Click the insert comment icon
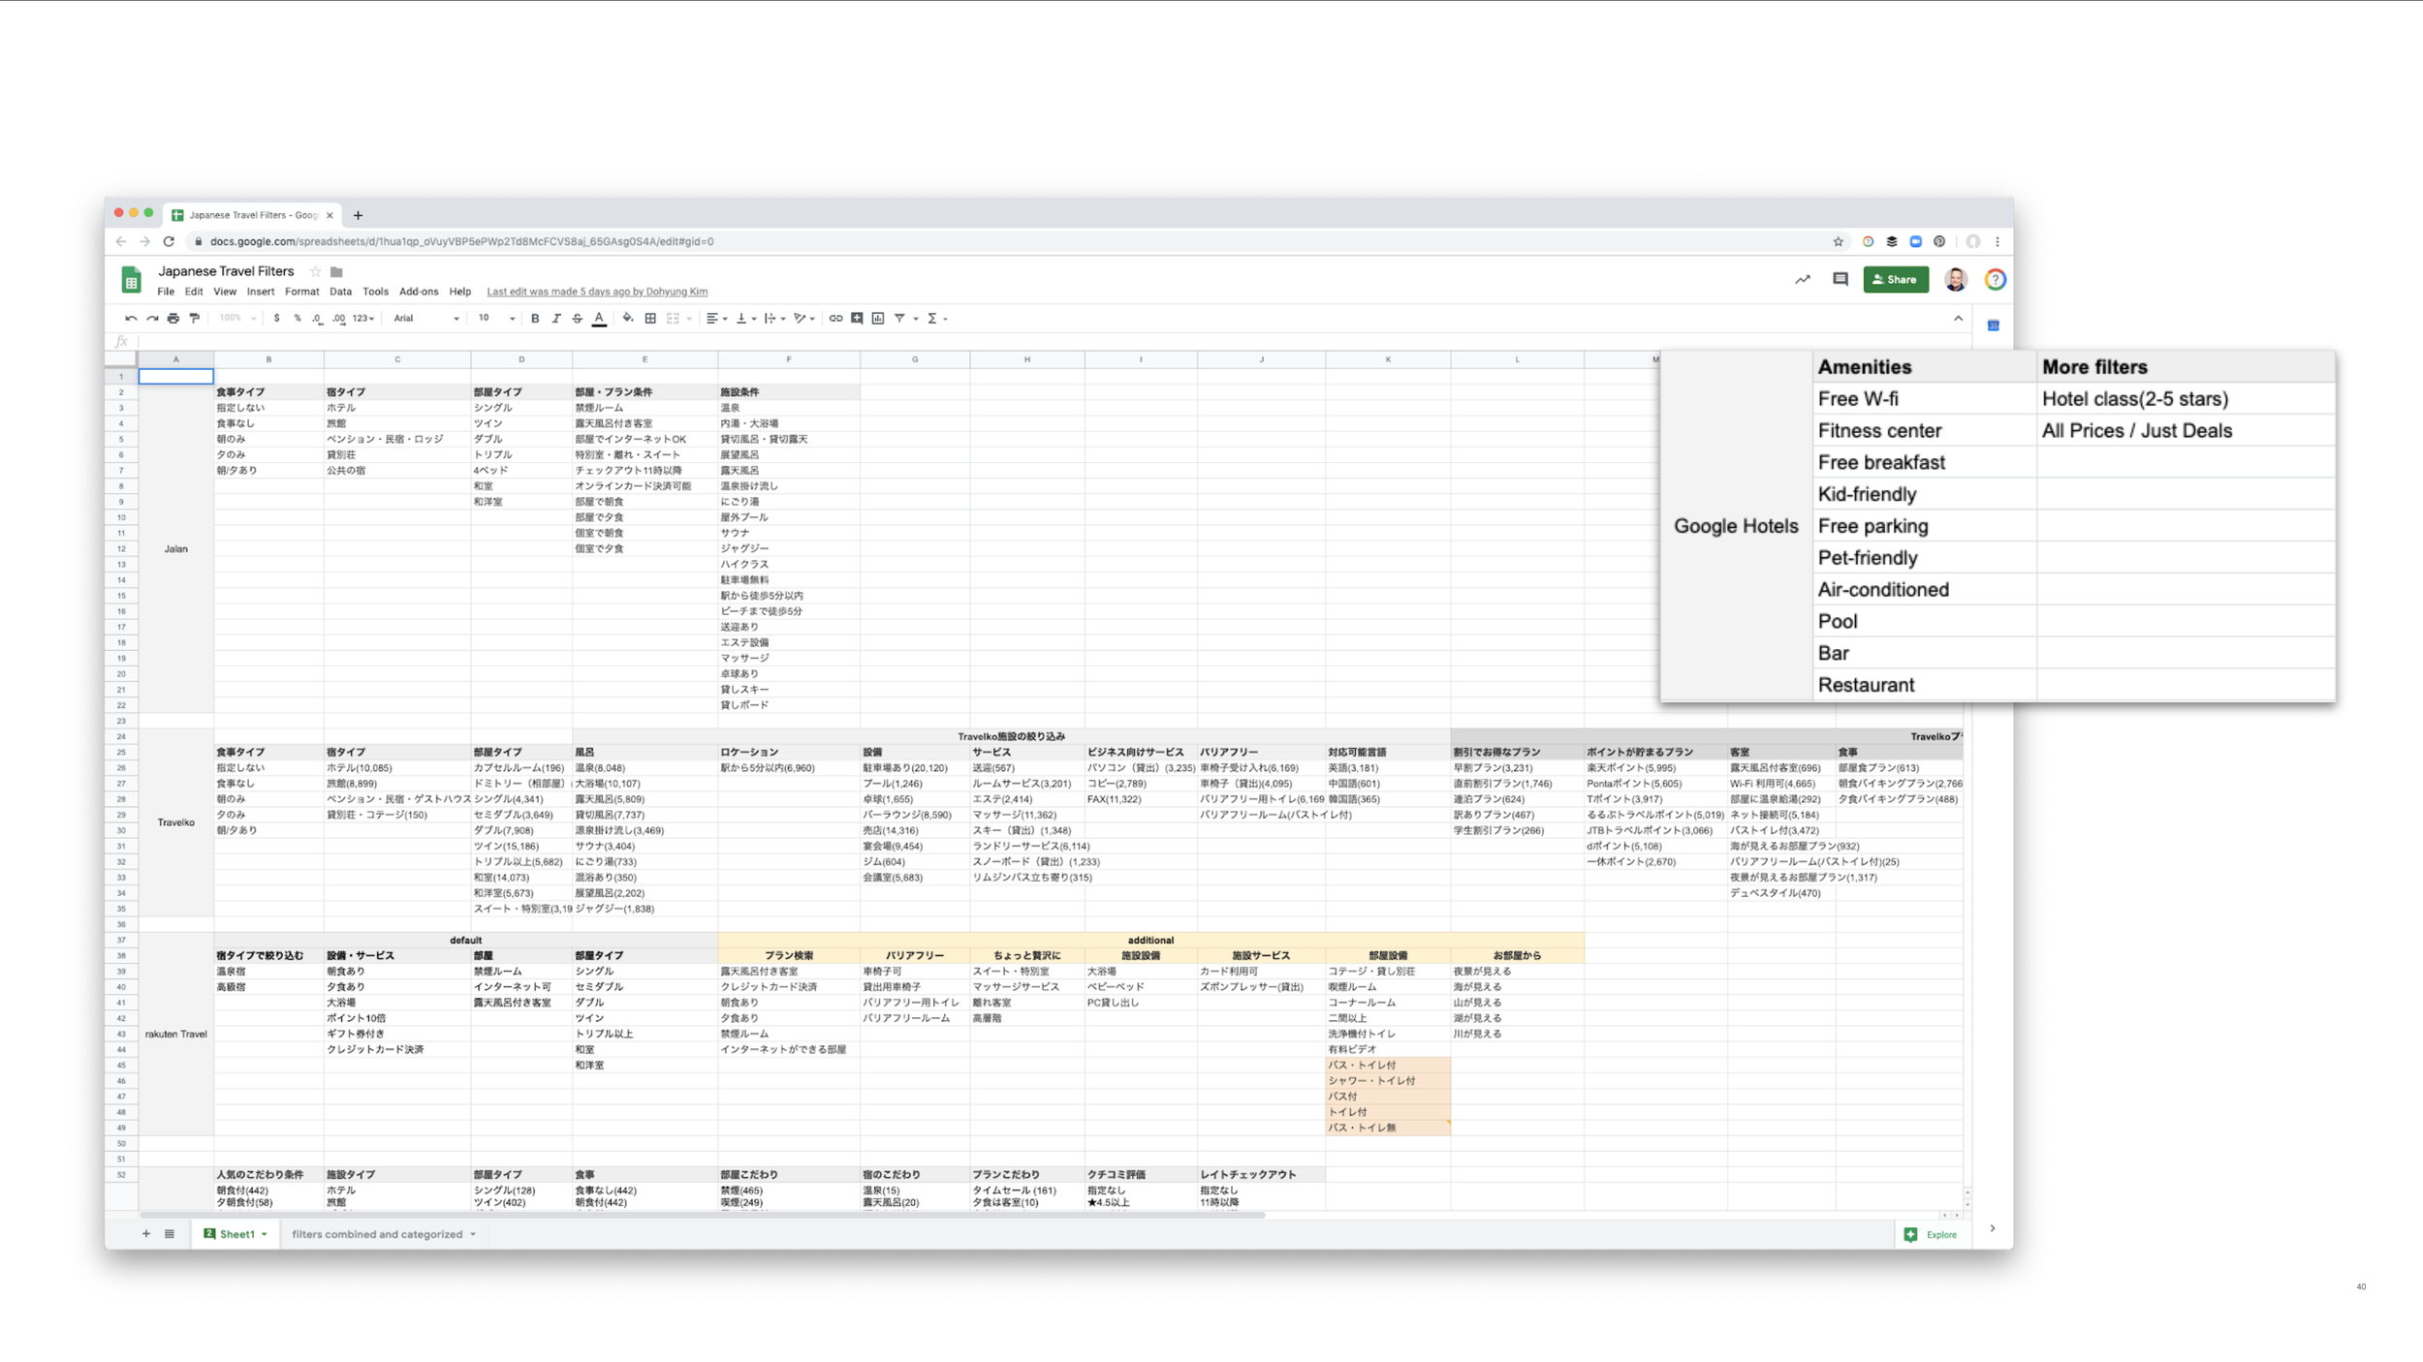The image size is (2423, 1362). pos(857,318)
